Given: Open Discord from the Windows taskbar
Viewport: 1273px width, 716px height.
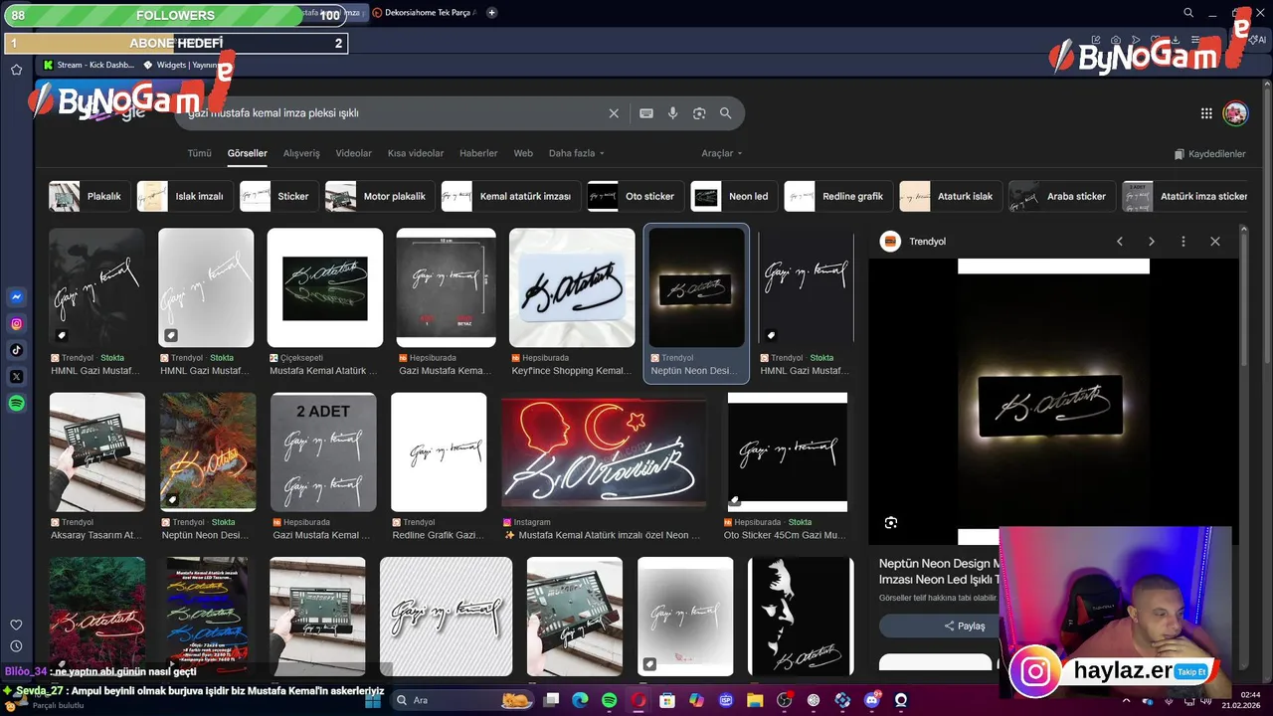Looking at the screenshot, I should 872,700.
